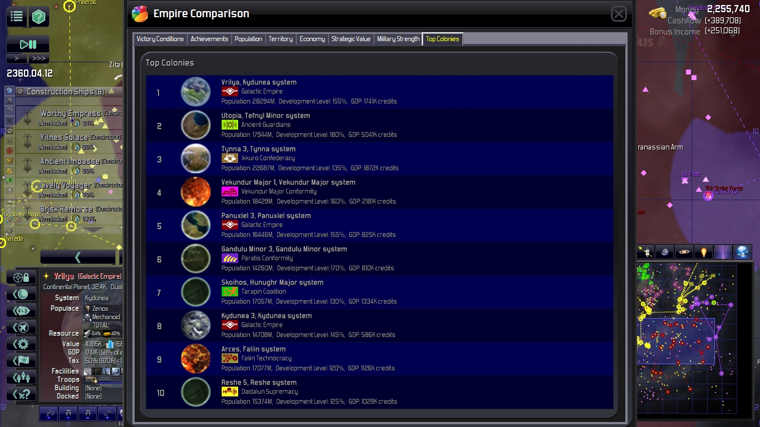The image size is (760, 427).
Task: Close the Empire Comparison window
Action: (619, 14)
